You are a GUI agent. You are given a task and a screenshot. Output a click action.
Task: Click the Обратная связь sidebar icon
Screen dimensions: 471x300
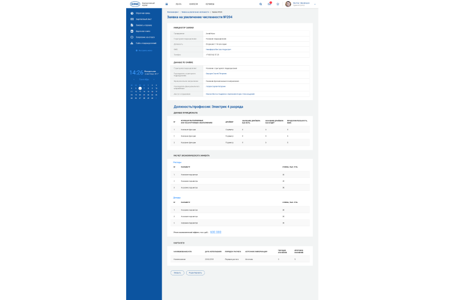pos(132,13)
